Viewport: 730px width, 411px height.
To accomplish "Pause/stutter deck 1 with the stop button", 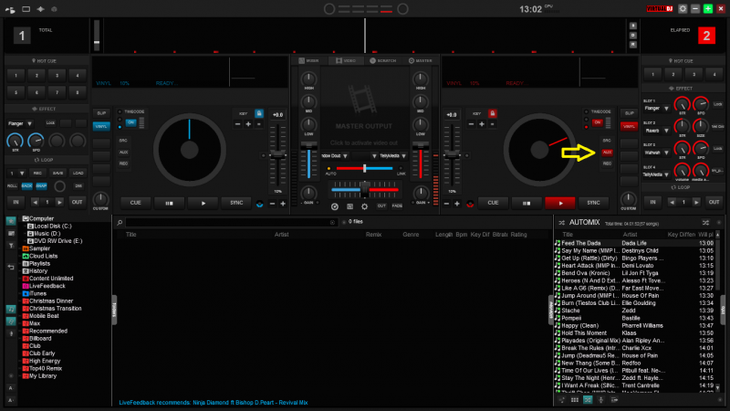I will pos(169,203).
